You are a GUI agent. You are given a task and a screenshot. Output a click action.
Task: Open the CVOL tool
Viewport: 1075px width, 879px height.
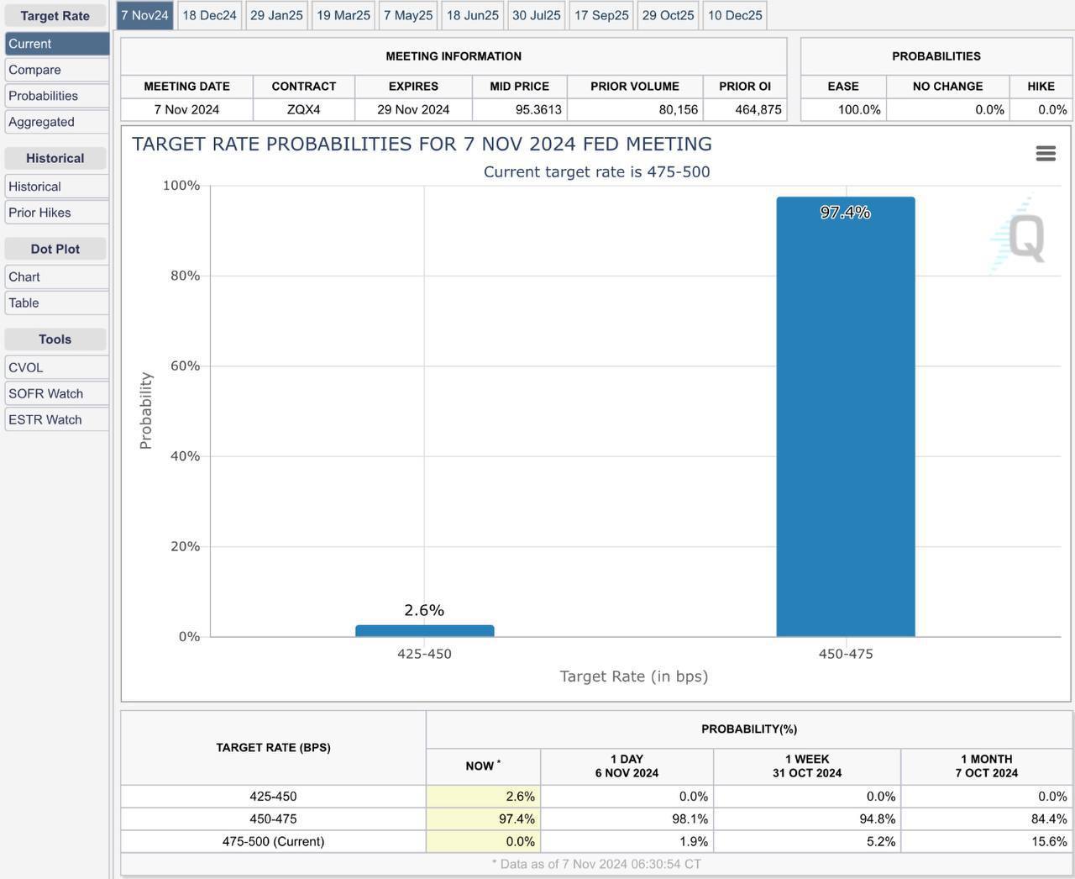[x=56, y=367]
